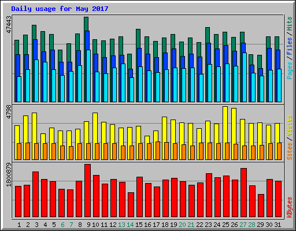296x231 pixels.
Task: Select day 30 on the date axis
Action: coord(269,225)
